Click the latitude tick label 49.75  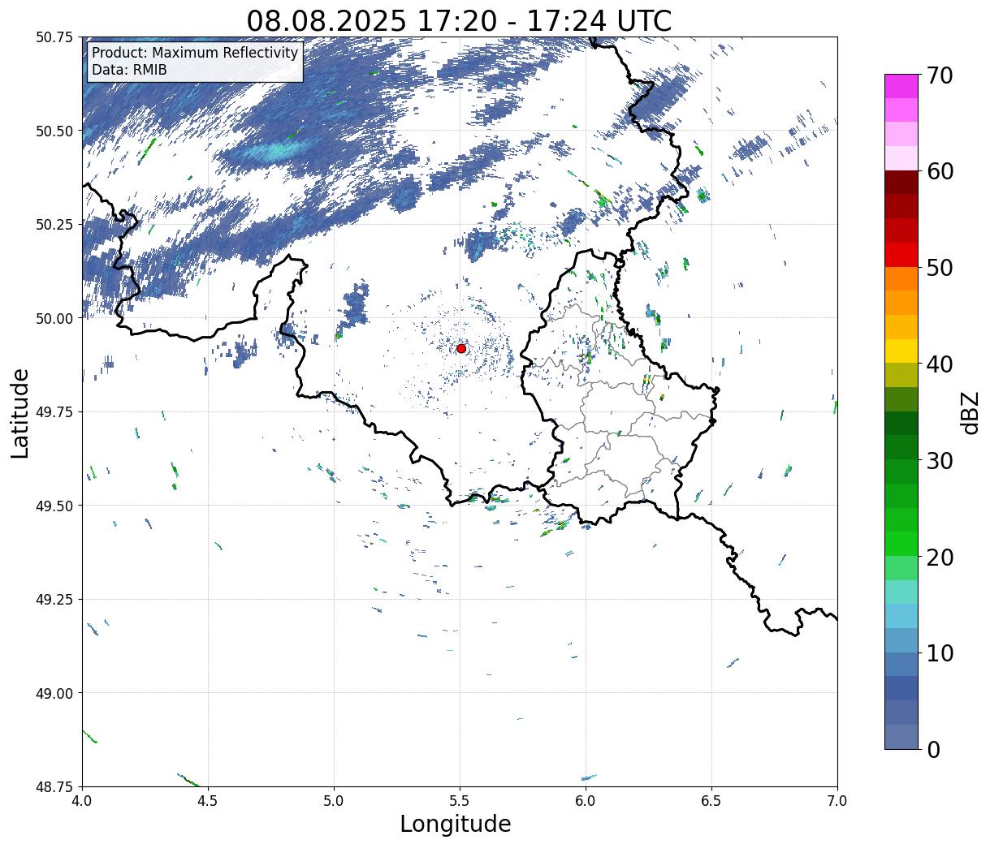click(54, 412)
